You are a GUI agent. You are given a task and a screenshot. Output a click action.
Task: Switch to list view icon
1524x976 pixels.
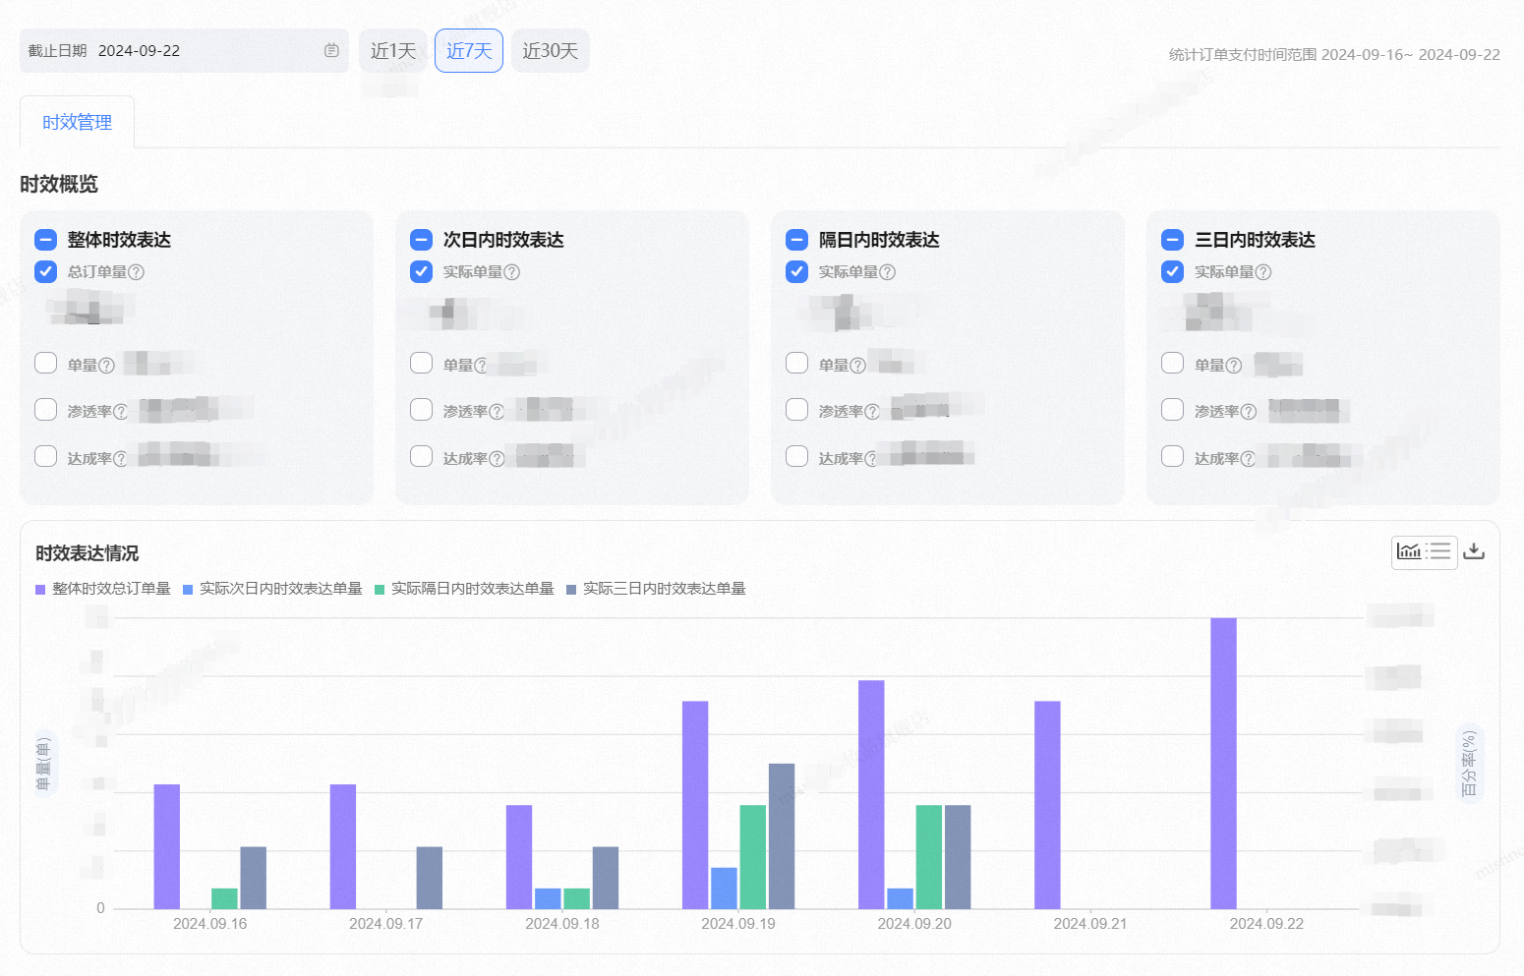pyautogui.click(x=1439, y=551)
